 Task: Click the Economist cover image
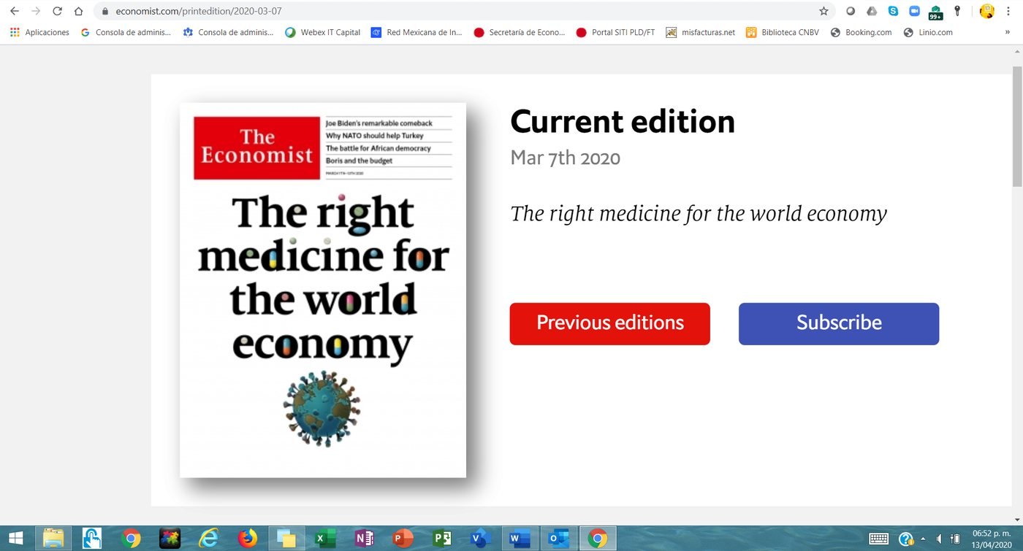[323, 290]
